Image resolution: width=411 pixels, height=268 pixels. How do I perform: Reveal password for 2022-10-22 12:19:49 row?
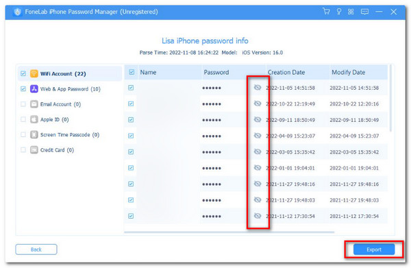coord(258,103)
